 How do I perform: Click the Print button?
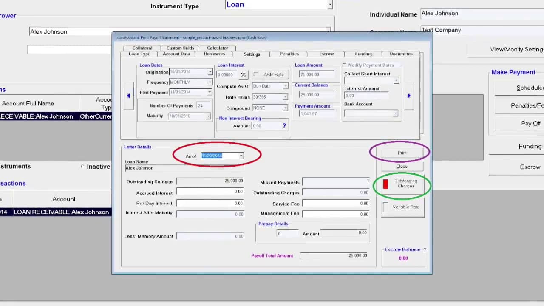click(x=402, y=153)
